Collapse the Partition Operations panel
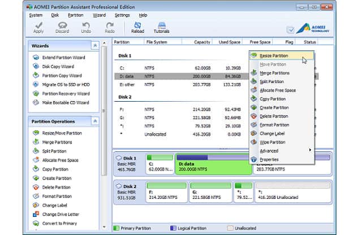Screen dimensions: 362x235 pos(95,121)
